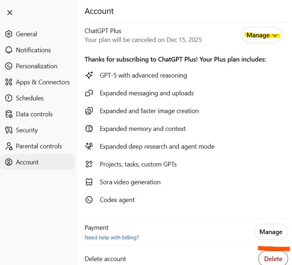
Task: Click the Personalization icon in sidebar
Action: coord(9,66)
